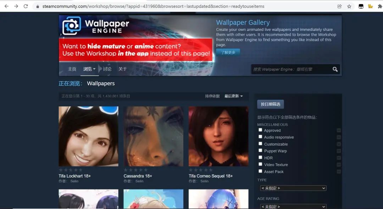Open the TYPE dropdown
This screenshot has width=383, height=209.
pyautogui.click(x=293, y=188)
